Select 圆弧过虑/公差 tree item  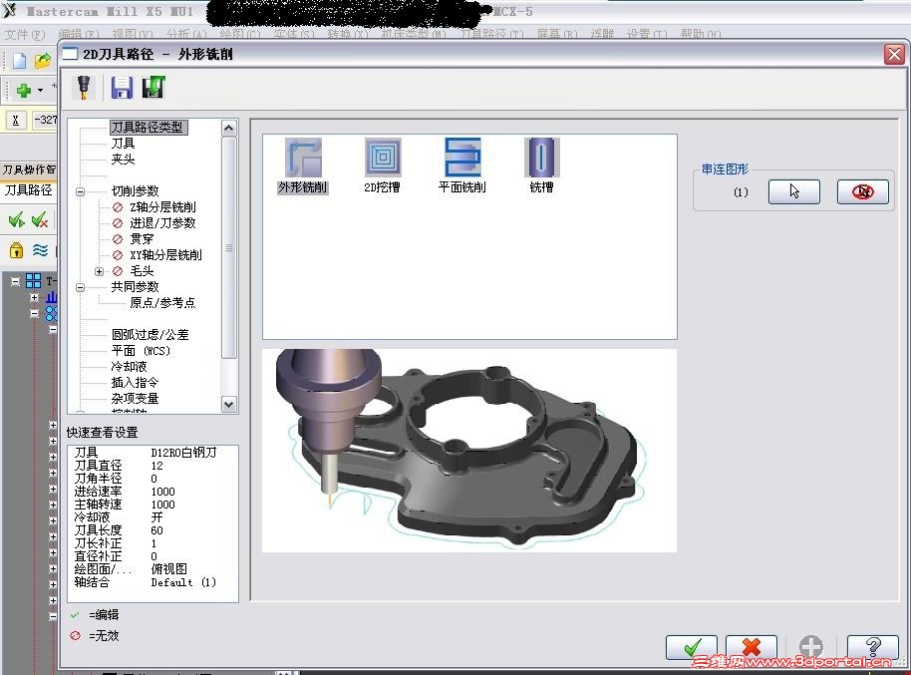150,334
